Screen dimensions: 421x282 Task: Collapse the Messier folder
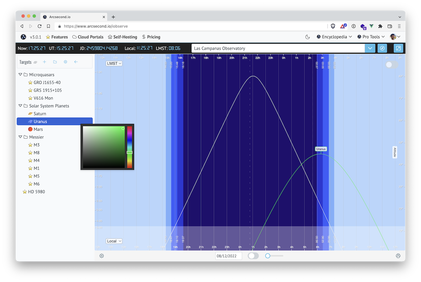pyautogui.click(x=20, y=137)
